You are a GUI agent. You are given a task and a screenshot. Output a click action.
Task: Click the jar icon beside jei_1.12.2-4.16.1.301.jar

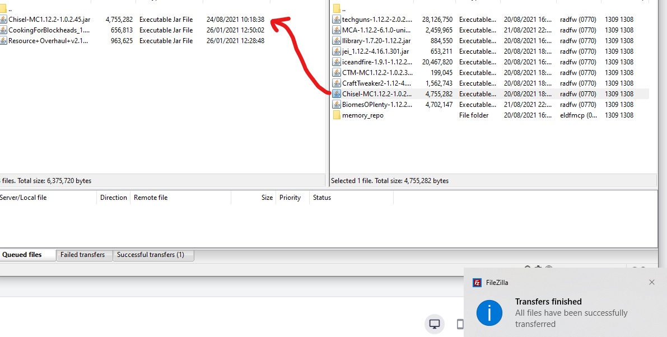pos(337,52)
